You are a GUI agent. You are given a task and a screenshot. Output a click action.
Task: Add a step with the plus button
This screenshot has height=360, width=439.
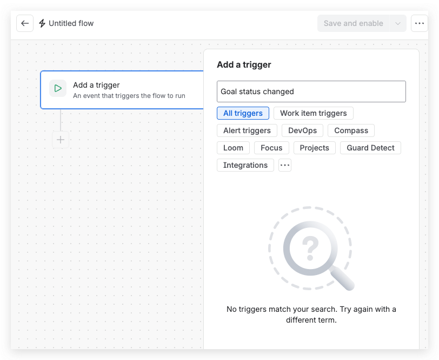point(61,140)
